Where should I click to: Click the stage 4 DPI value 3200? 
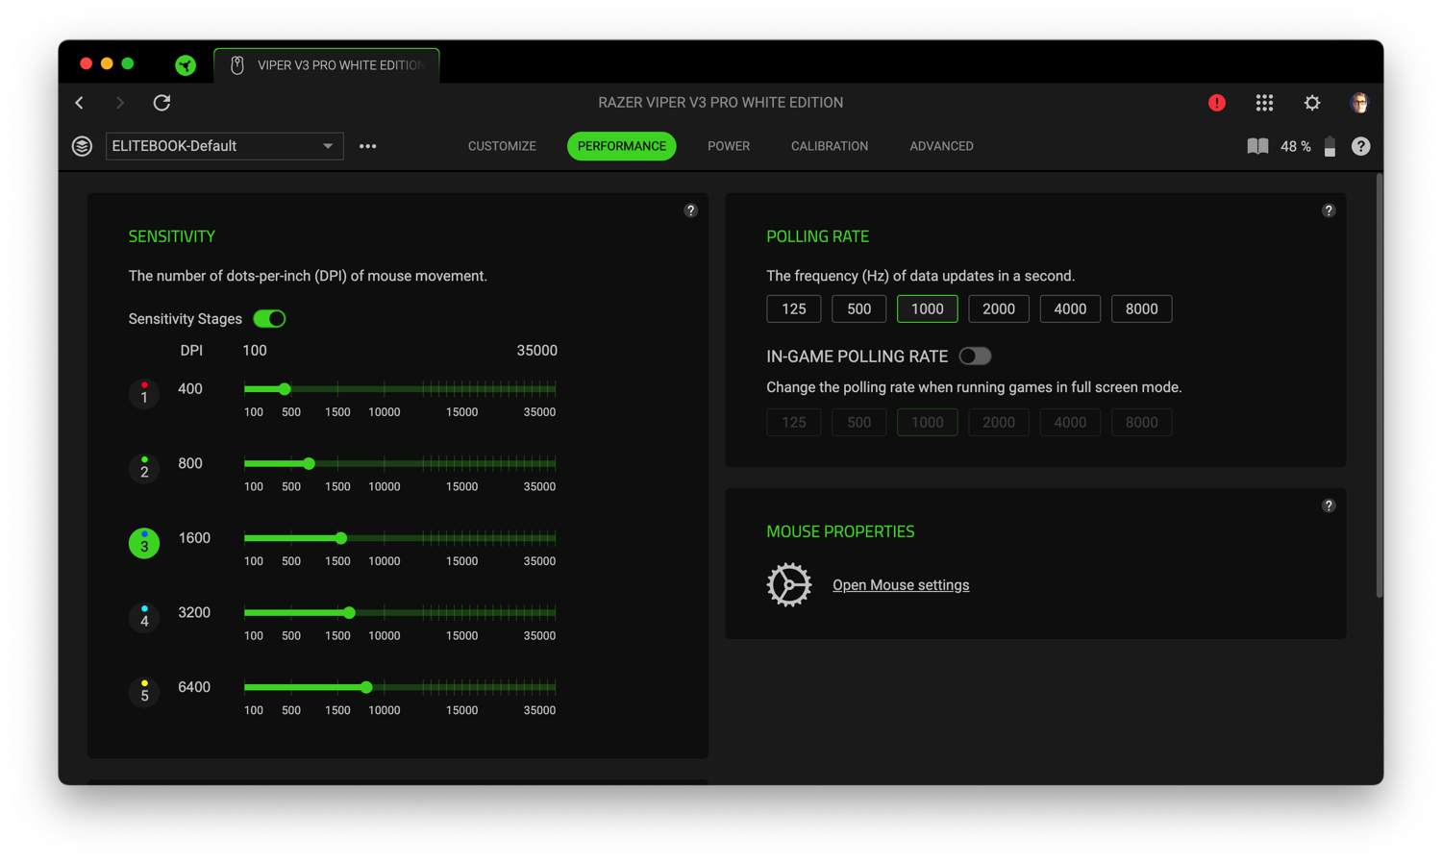pos(194,612)
